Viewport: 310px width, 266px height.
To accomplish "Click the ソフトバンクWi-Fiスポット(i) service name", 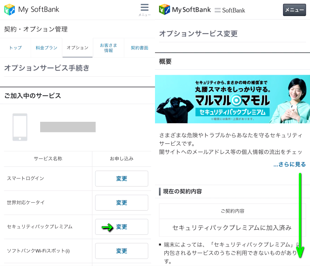I will 38,251.
